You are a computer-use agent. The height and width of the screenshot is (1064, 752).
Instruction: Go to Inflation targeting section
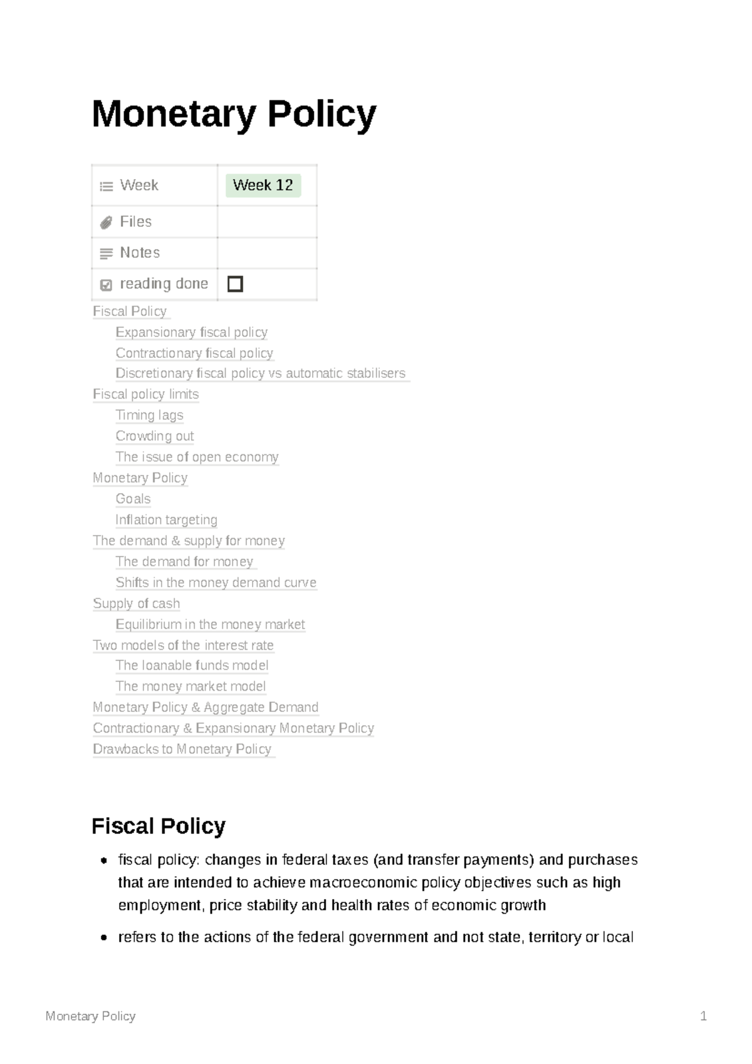(166, 520)
